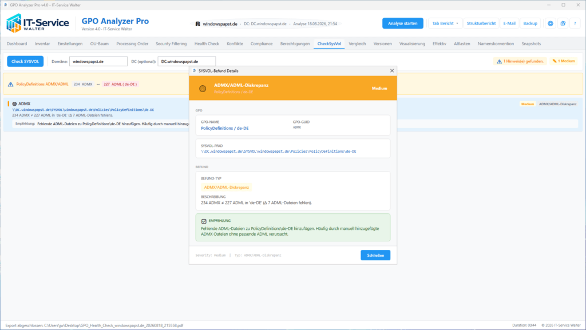Click the Severity: Medium footer text

[x=211, y=255]
